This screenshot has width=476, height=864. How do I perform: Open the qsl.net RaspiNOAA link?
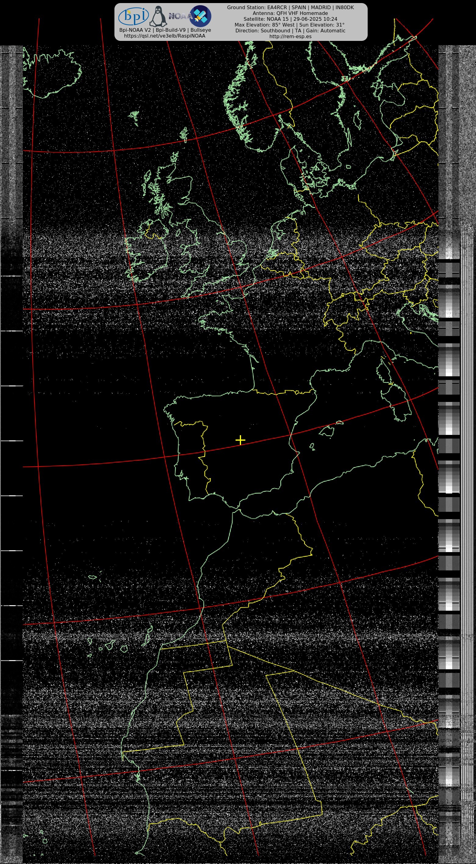click(165, 36)
